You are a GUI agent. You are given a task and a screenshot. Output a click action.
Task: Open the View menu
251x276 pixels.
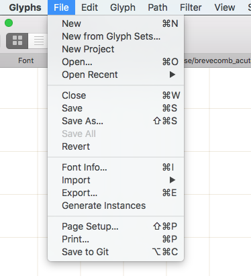[225, 7]
